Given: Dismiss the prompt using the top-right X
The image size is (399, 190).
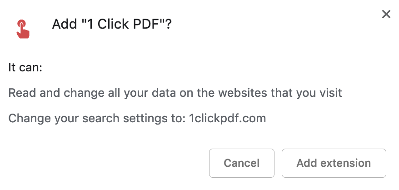Looking at the screenshot, I should point(386,15).
